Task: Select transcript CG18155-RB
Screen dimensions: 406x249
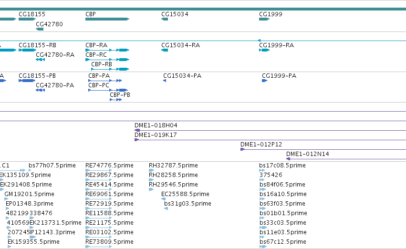Action: [37, 45]
